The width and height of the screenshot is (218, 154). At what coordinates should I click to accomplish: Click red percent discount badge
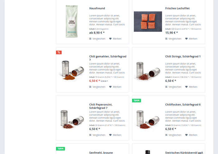pos(59,52)
